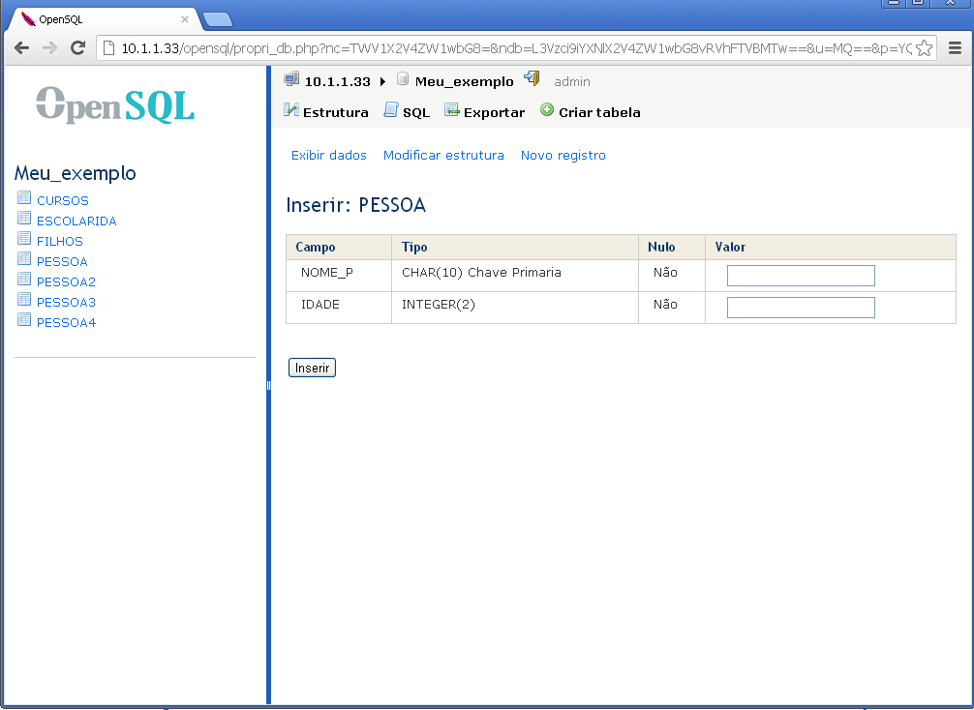The image size is (974, 710).
Task: Click the table icon next to CURSOS
Action: point(24,198)
